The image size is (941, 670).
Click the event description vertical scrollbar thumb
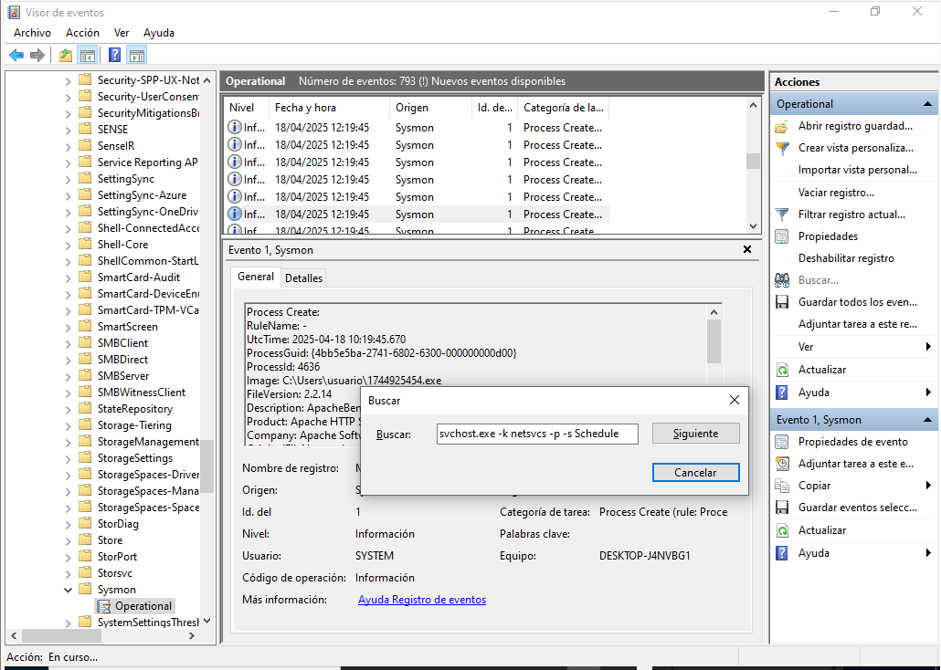tap(714, 342)
